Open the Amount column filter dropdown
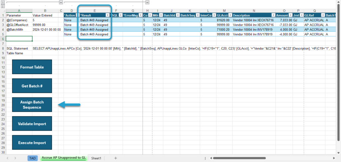Image resolution: width=341 pixels, height=162 pixels. 290,15
